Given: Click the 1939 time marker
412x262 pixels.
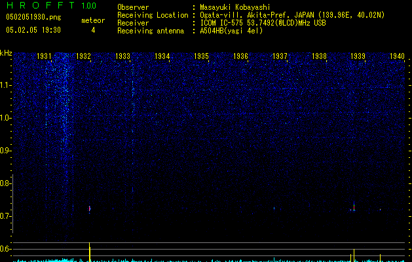Looking at the screenshot, I should click(x=358, y=56).
